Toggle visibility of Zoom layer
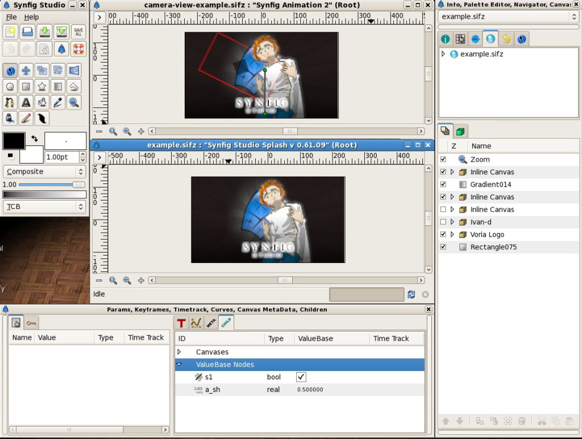The image size is (582, 439). click(x=443, y=159)
